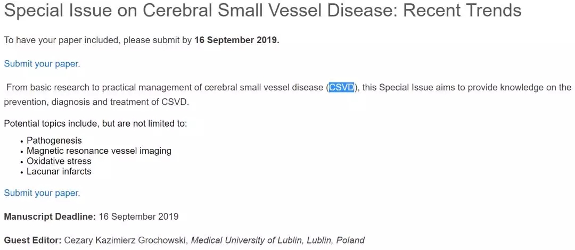
Task: Click the name Cezary Kazimierz Grochowski
Action: (126, 240)
